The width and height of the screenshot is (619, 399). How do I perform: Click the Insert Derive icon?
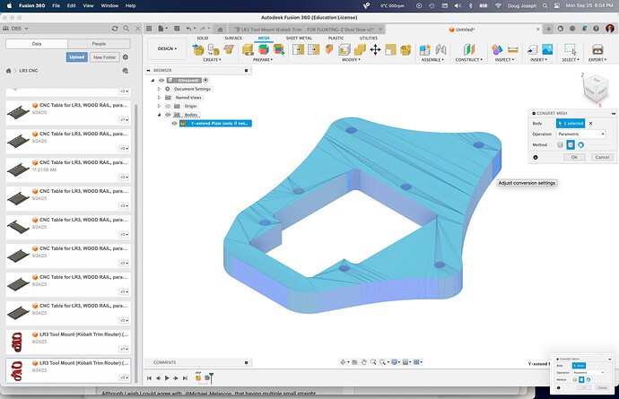532,49
